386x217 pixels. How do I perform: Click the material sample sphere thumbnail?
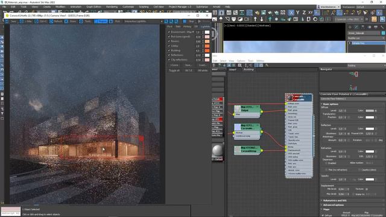217,150
